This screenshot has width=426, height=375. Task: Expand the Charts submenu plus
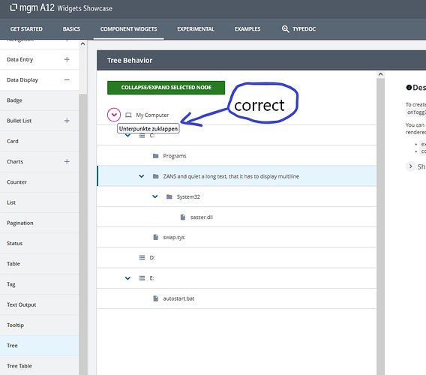point(67,161)
